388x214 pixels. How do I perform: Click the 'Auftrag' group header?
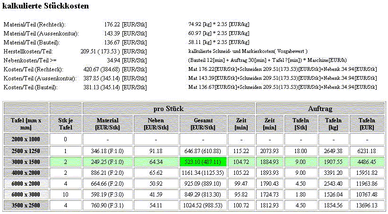coord(320,108)
